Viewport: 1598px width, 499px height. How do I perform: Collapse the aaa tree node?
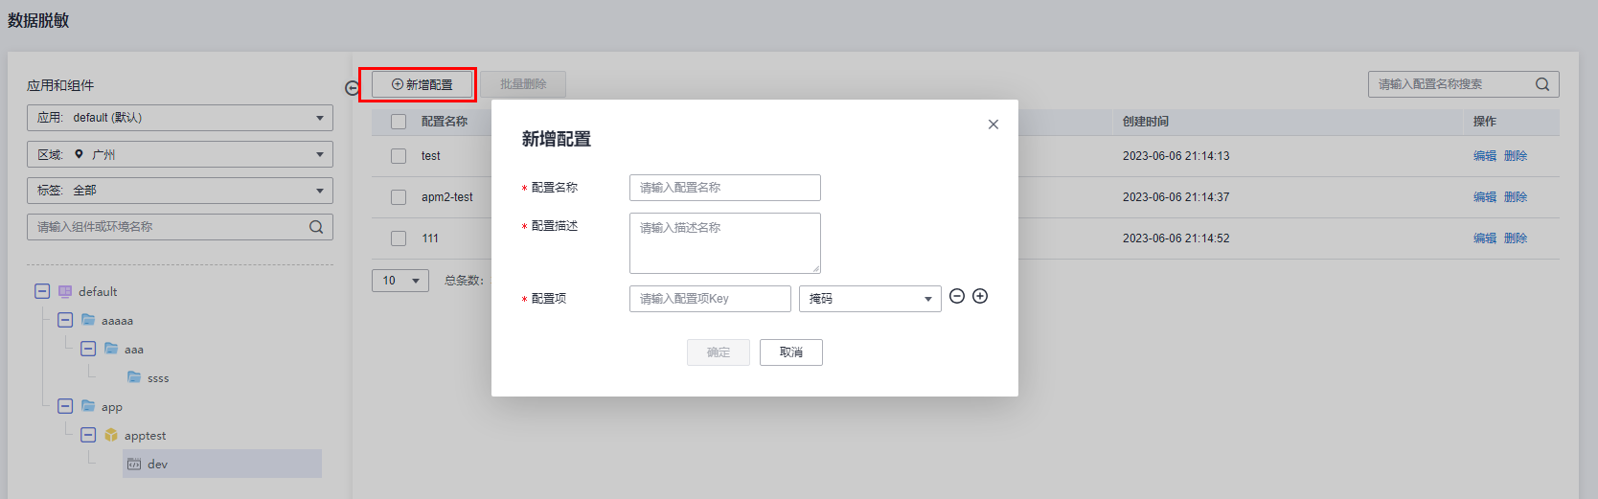(x=88, y=349)
